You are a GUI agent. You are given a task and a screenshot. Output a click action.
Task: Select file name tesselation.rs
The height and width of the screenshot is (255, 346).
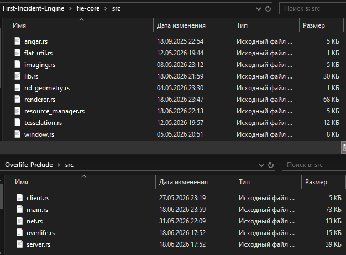click(43, 123)
